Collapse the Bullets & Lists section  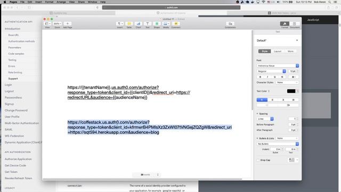click(x=257, y=138)
